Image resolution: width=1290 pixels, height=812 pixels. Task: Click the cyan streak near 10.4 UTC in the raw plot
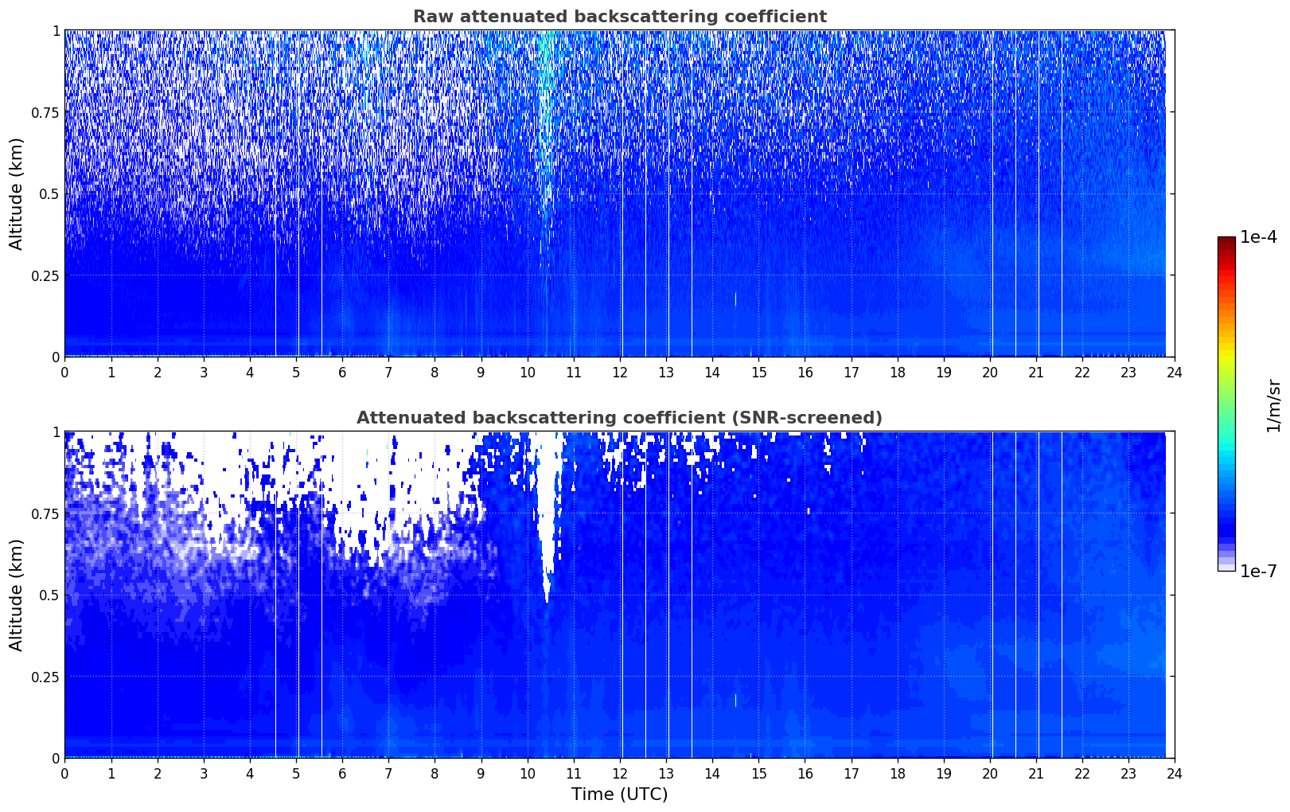545,119
